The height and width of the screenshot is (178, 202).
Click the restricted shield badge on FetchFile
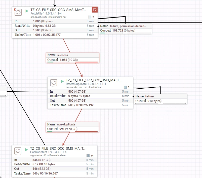point(15,10)
